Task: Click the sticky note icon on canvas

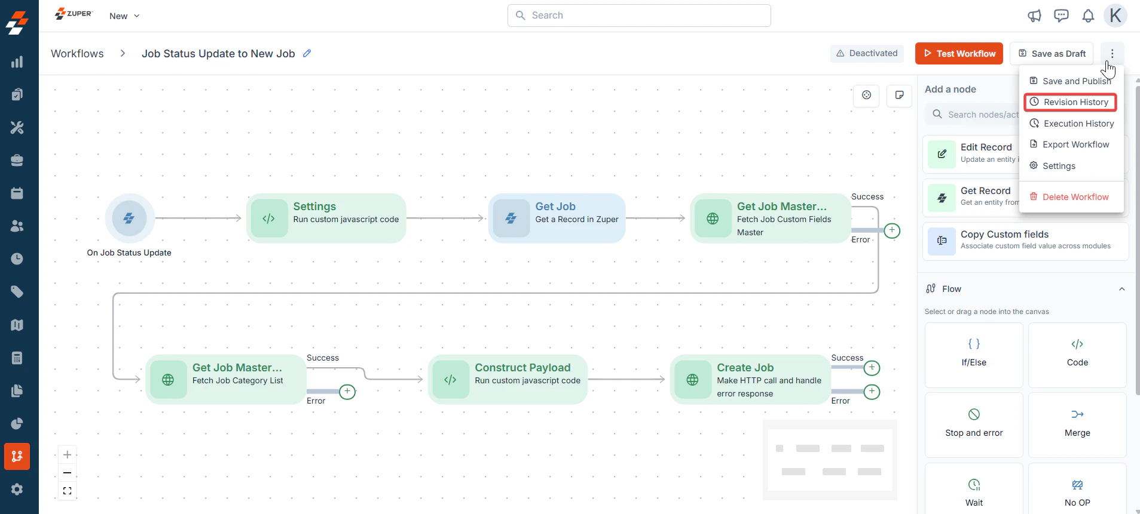Action: pos(899,95)
